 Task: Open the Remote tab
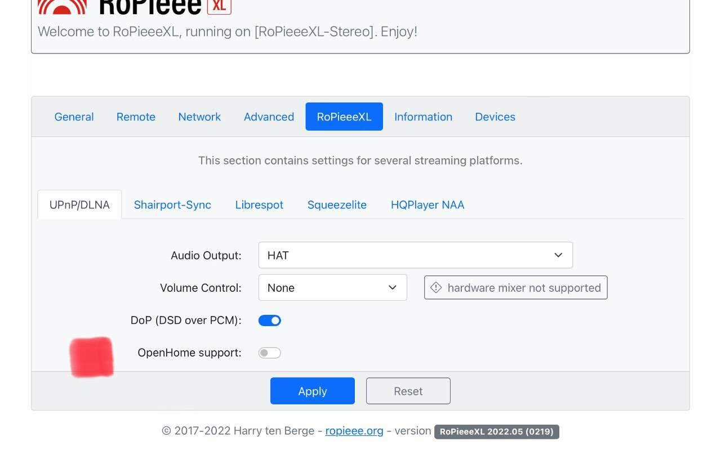[136, 117]
